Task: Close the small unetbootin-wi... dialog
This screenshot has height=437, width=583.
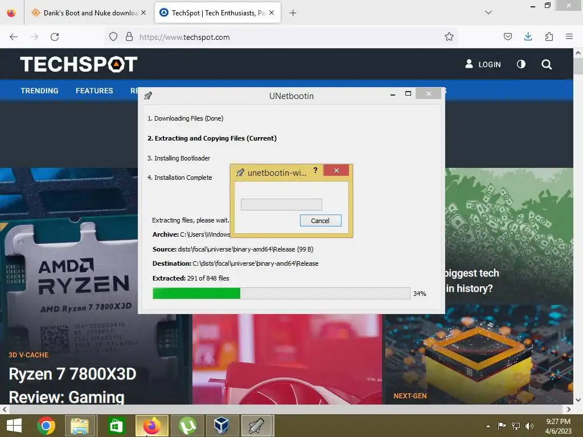Action: click(x=336, y=170)
